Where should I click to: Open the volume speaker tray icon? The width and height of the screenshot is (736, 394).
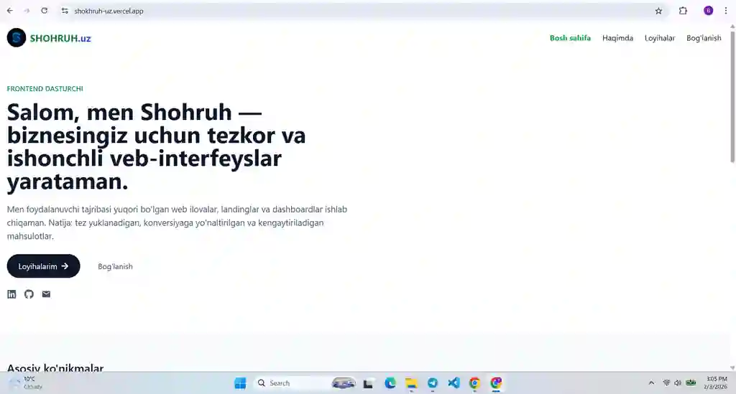(678, 383)
